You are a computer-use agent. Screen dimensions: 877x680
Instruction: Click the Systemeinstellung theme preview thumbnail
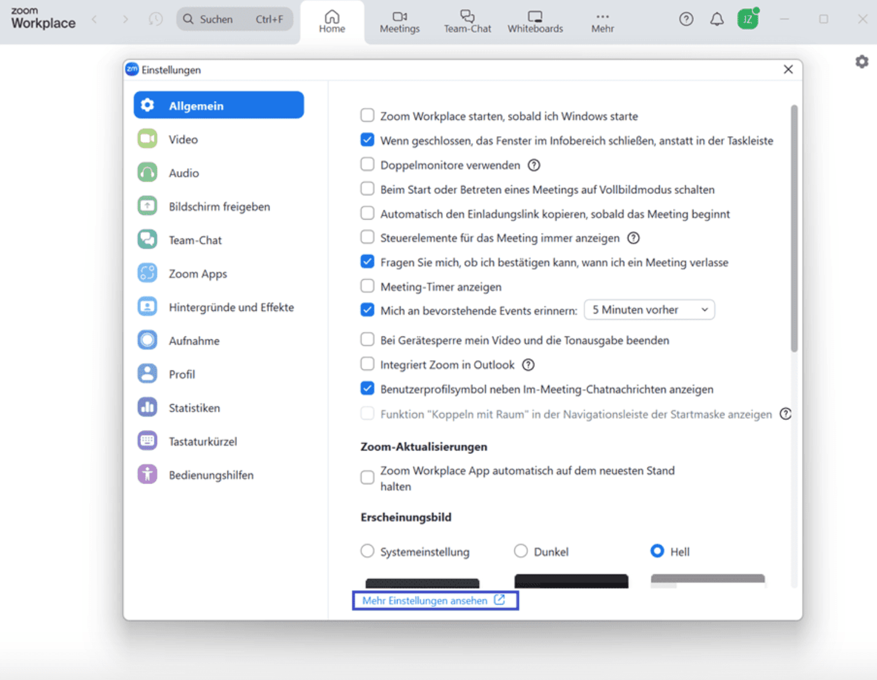(422, 583)
